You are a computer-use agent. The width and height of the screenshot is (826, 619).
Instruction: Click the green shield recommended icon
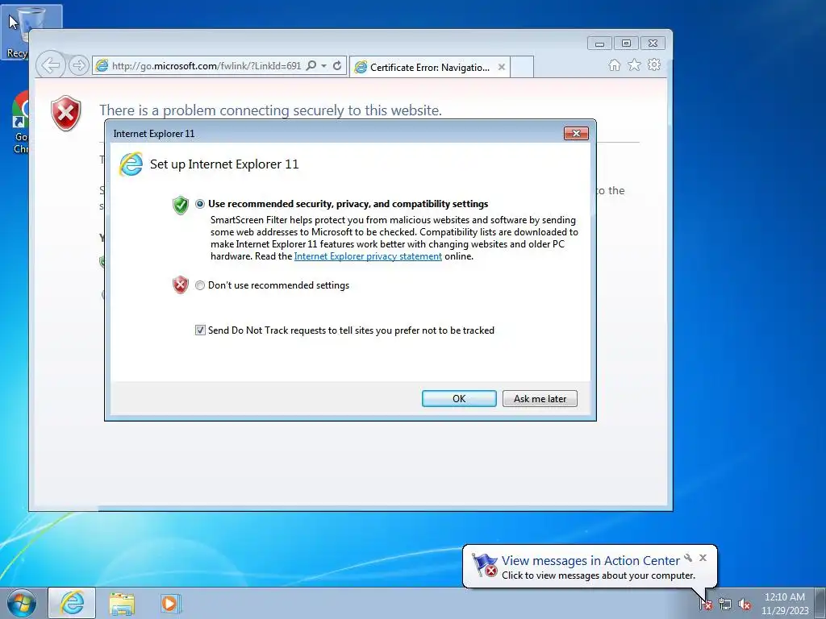[x=180, y=205]
